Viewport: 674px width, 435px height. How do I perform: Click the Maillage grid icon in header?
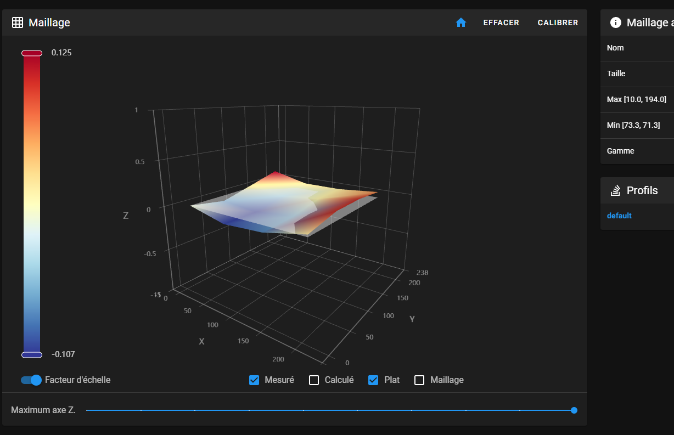tap(18, 22)
